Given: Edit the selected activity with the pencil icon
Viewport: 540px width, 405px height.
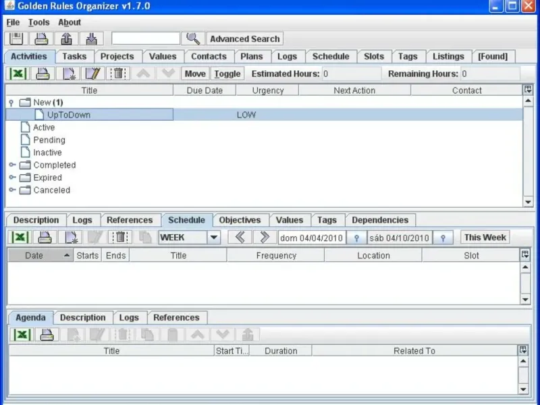Looking at the screenshot, I should [93, 74].
